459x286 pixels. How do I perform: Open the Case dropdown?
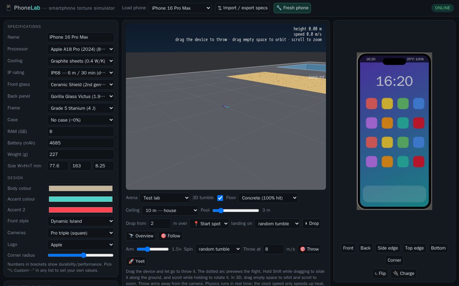tap(81, 120)
